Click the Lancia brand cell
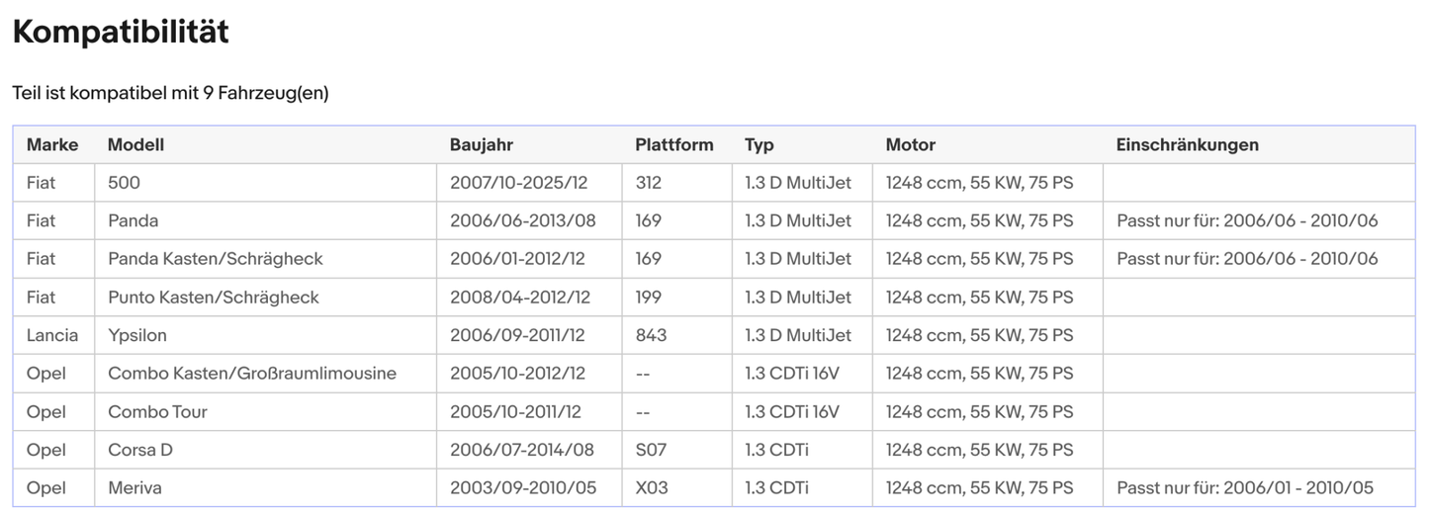1429x515 pixels. pos(52,335)
